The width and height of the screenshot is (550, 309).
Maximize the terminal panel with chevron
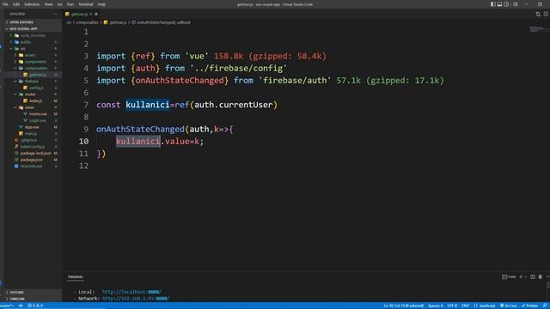pos(547,276)
